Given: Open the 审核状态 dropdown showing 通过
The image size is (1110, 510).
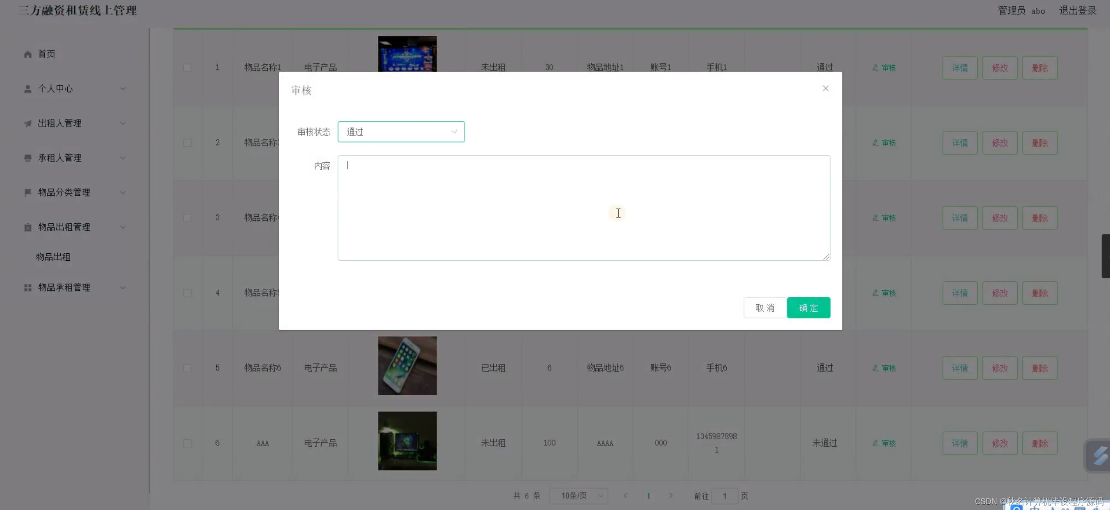Looking at the screenshot, I should click(x=400, y=132).
